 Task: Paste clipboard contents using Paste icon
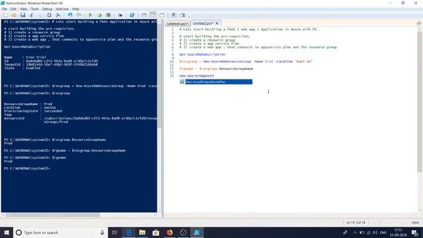click(49, 15)
